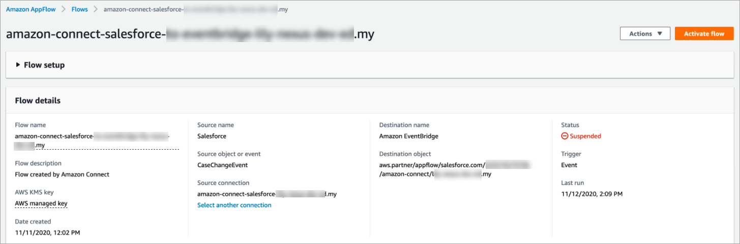
Task: Select the CaseChangeEvent source object text
Action: [222, 165]
